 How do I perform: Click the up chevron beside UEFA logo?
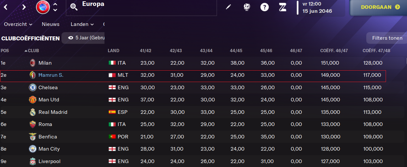tap(55, 4)
